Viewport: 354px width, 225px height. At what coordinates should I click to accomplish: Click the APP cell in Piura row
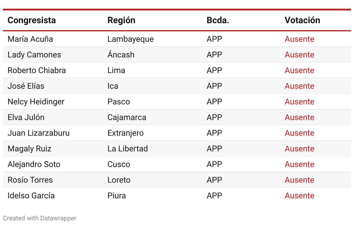point(214,196)
